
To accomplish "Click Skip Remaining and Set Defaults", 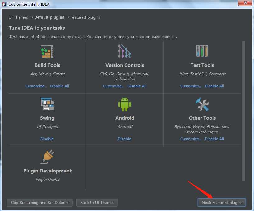I will coord(40,202).
